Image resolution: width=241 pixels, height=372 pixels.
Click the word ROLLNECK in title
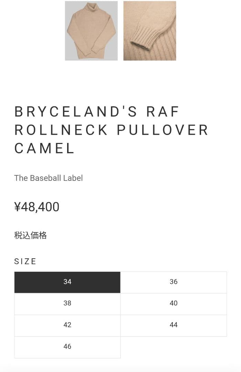point(61,130)
